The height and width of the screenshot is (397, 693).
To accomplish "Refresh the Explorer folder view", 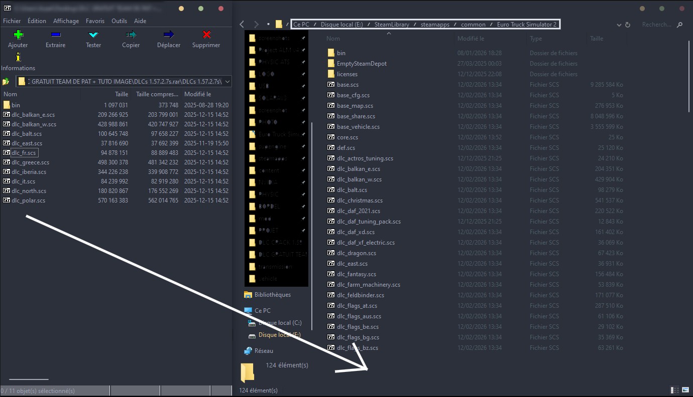I will click(x=628, y=25).
